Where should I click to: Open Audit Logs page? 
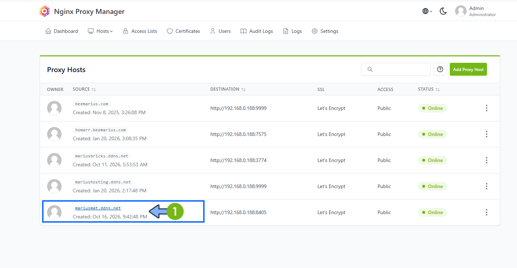point(257,31)
